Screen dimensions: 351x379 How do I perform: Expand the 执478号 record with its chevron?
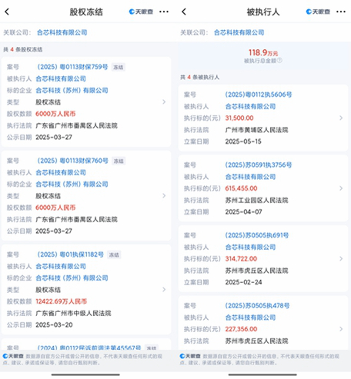click(x=341, y=329)
